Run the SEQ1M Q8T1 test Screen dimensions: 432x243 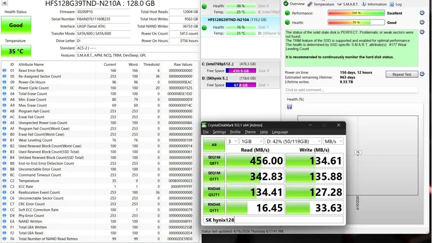214,160
